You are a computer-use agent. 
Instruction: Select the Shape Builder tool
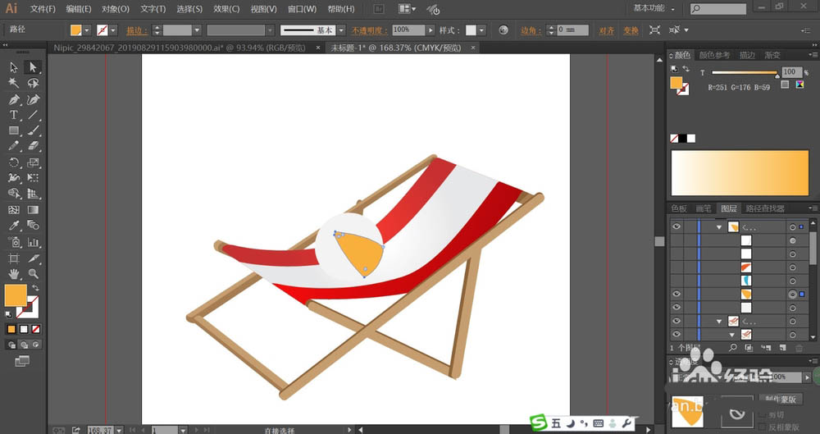[x=14, y=194]
